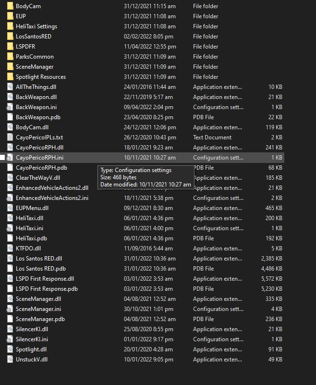Click the SilencerKI.ini file name

pyautogui.click(x=32, y=339)
